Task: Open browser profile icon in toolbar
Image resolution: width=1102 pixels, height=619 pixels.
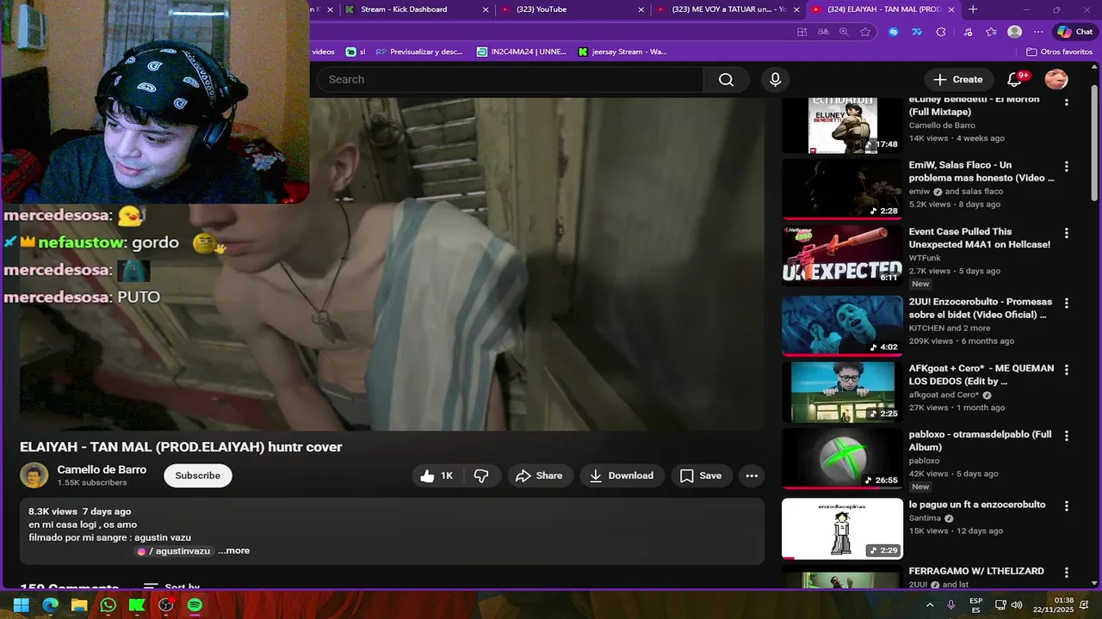Action: [x=1015, y=32]
